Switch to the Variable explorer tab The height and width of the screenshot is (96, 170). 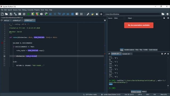tap(129, 50)
